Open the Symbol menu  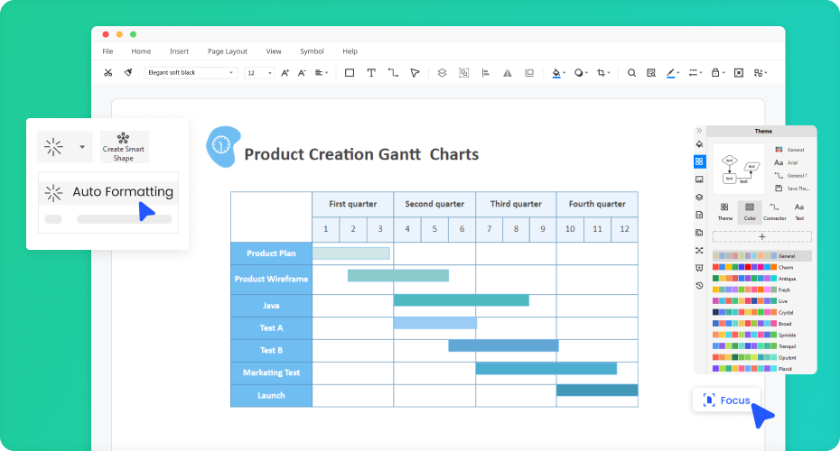tap(312, 51)
